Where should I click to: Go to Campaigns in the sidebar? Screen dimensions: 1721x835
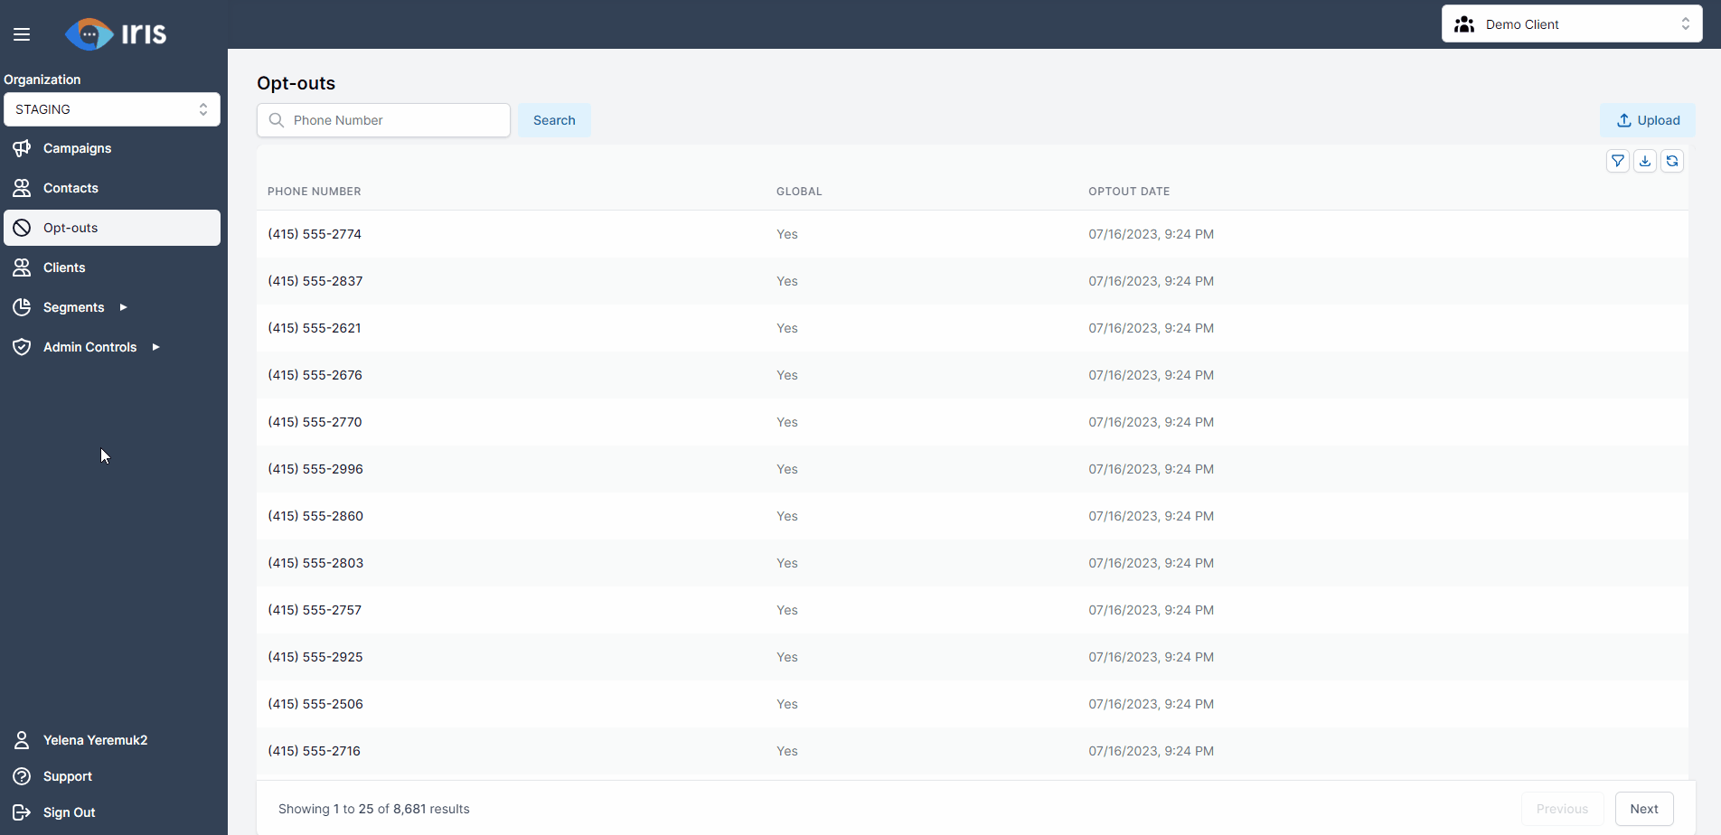(112, 148)
